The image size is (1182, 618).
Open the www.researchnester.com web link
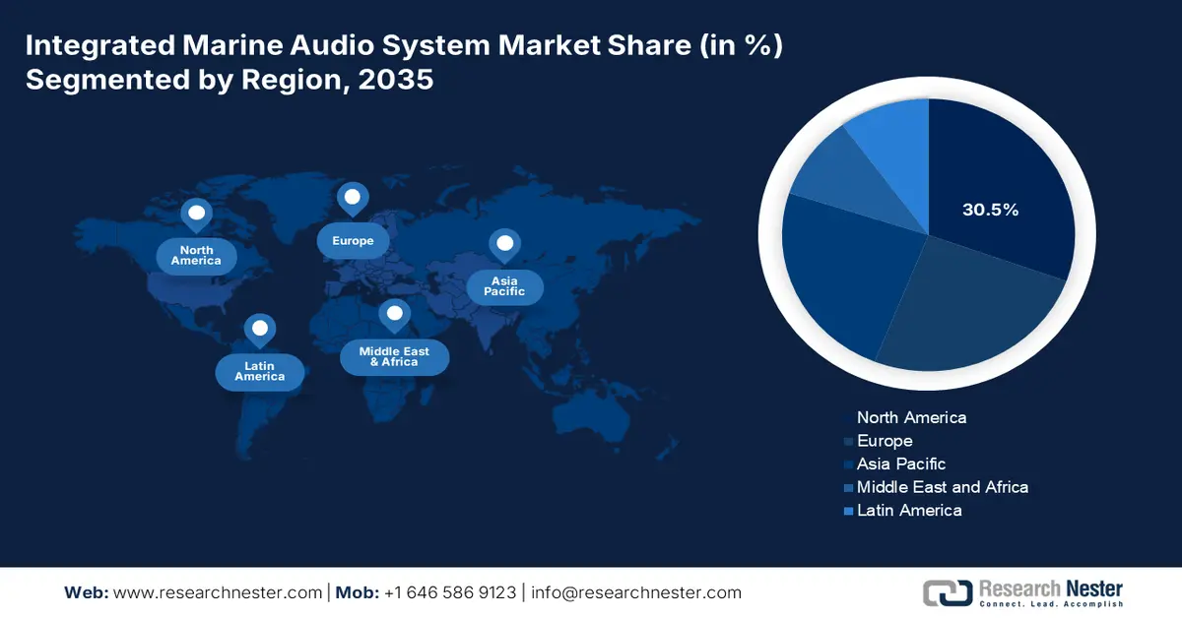point(218,592)
